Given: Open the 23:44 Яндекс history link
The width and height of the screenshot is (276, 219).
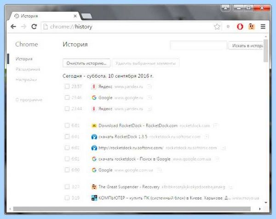Looking at the screenshot, I should tap(105, 109).
